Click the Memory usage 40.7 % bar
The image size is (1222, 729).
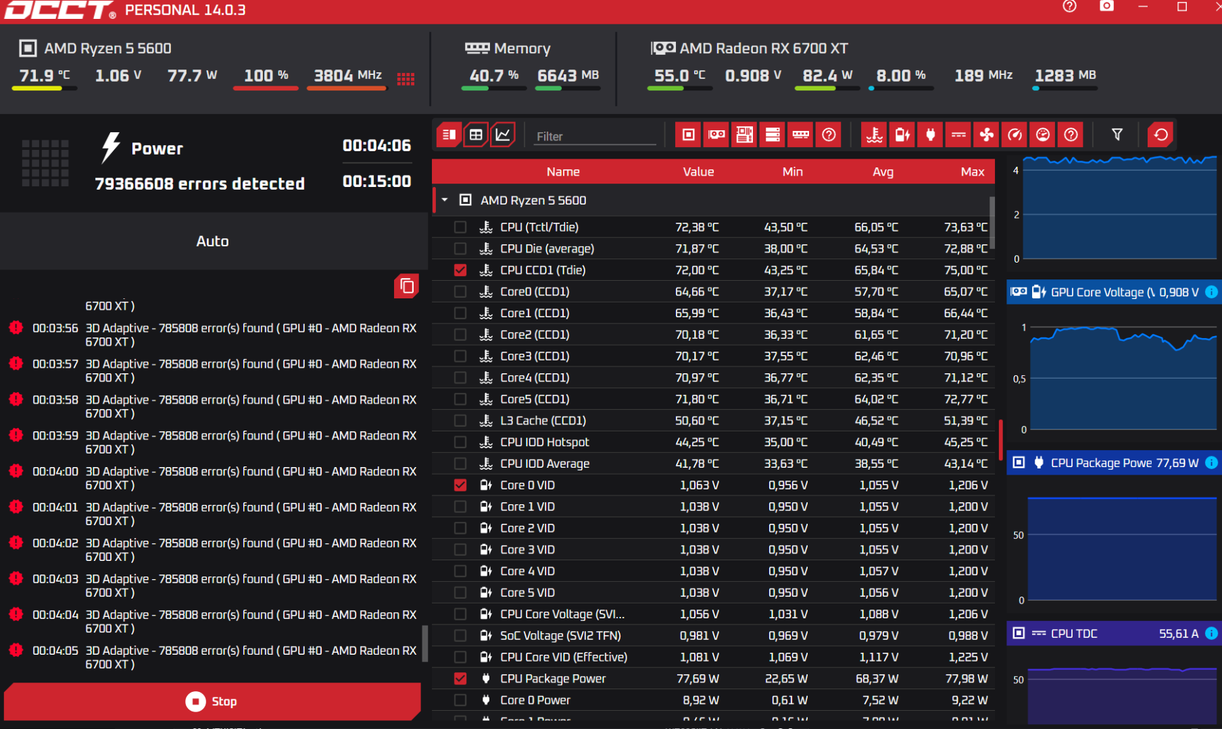click(x=494, y=88)
